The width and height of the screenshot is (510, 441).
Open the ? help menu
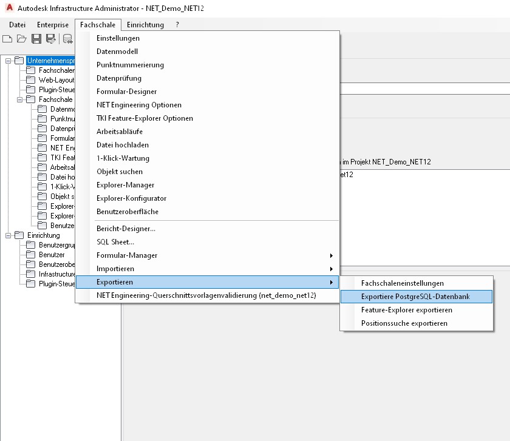point(177,25)
